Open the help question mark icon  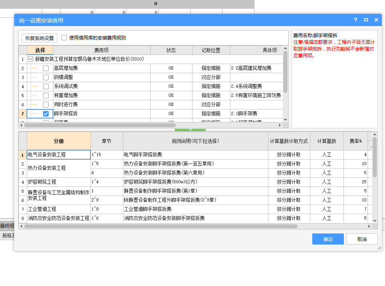pos(355,20)
